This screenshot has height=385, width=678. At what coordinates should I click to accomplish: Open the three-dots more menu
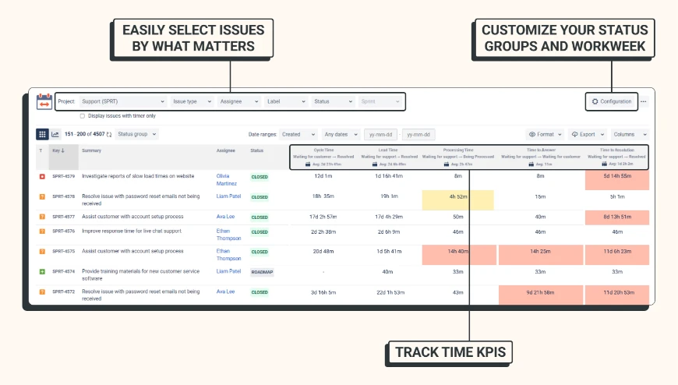tap(644, 101)
